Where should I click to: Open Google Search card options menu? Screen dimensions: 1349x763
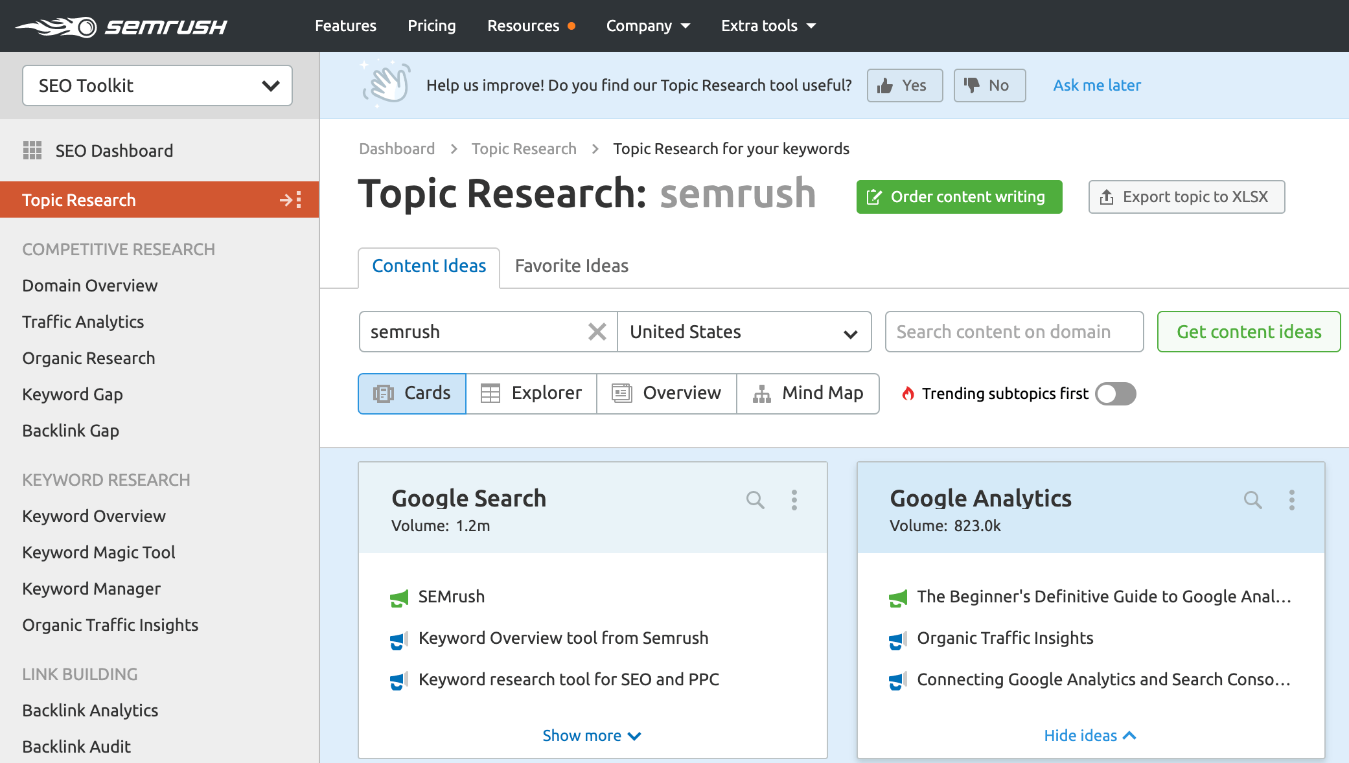794,499
